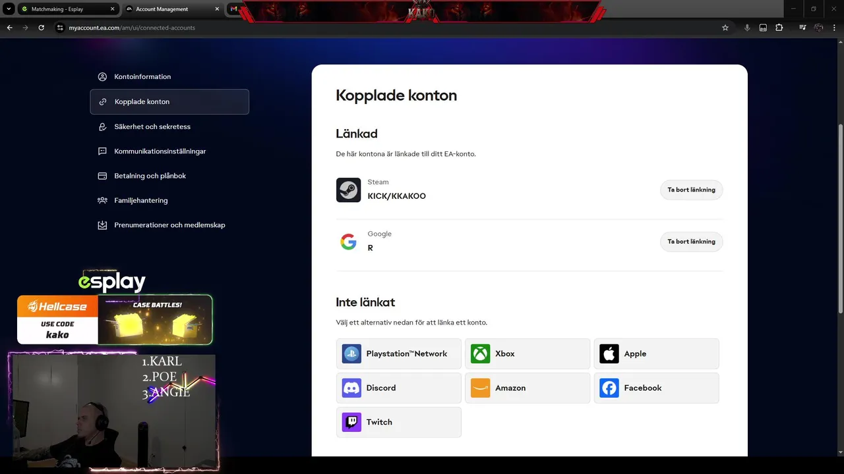The height and width of the screenshot is (474, 844).
Task: Link an Amazon account
Action: [x=527, y=388]
